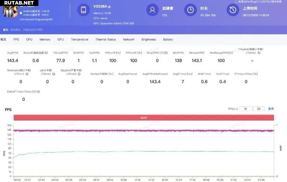Open help icon beside 1%Low(FPS)

click(70, 53)
